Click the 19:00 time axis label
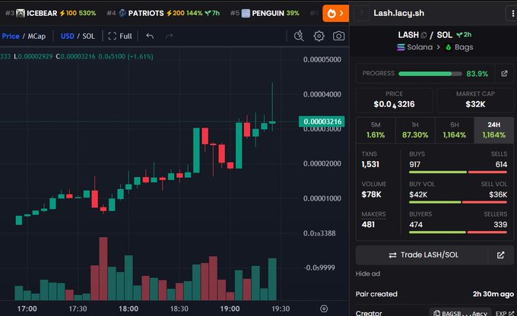Screen dimensions: 517x316 coord(230,308)
